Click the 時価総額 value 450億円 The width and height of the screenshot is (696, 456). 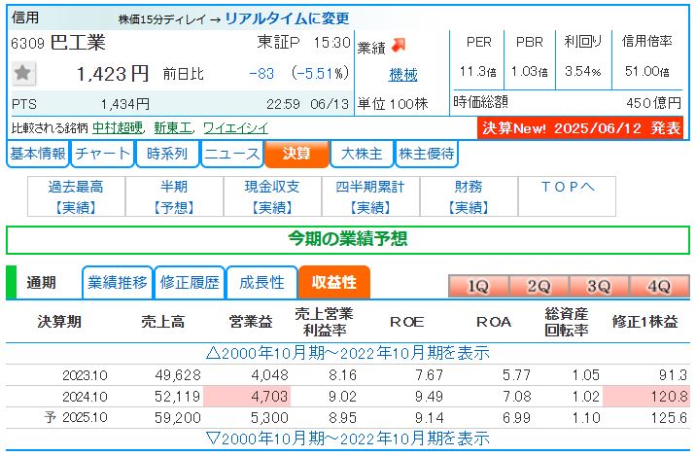tap(654, 103)
